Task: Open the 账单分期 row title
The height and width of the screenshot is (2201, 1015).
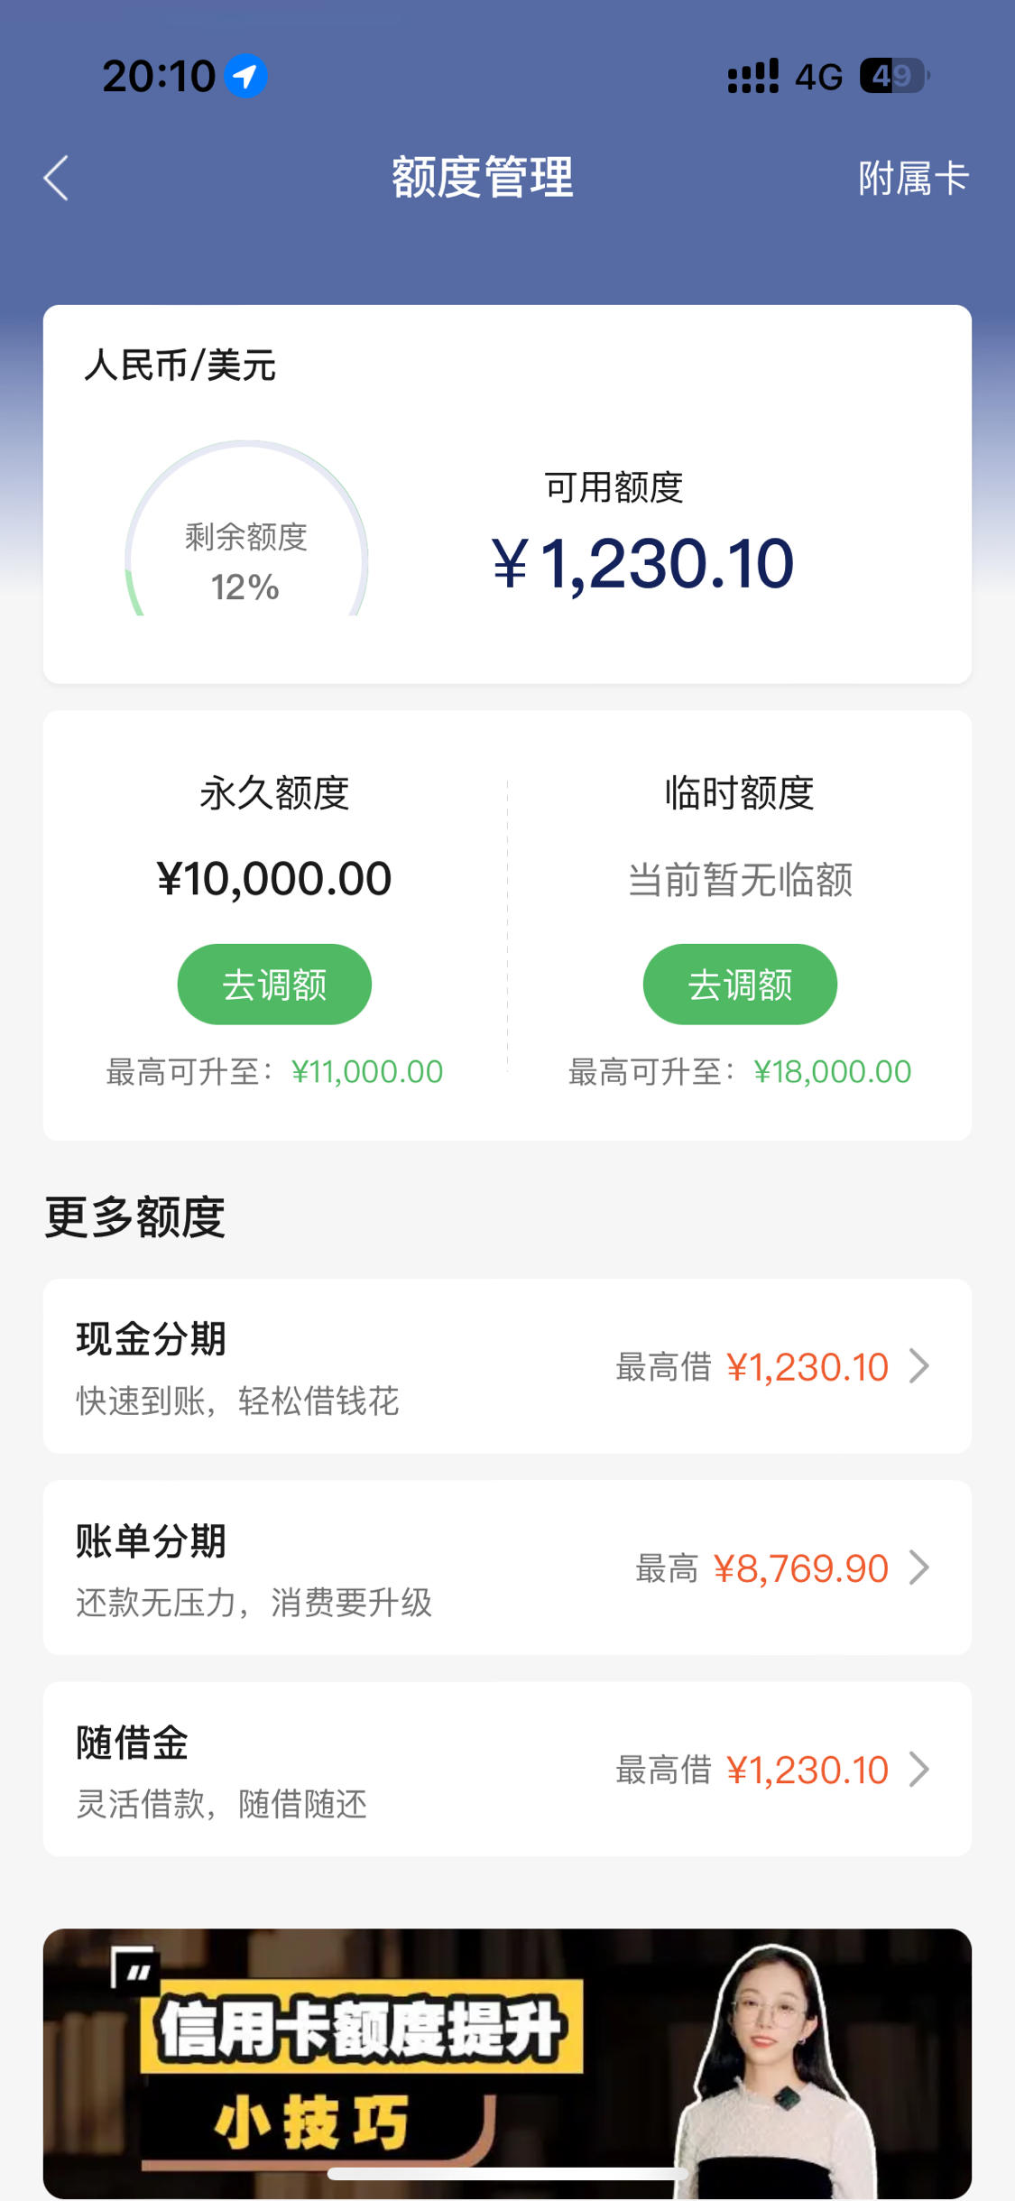Action: [x=151, y=1541]
